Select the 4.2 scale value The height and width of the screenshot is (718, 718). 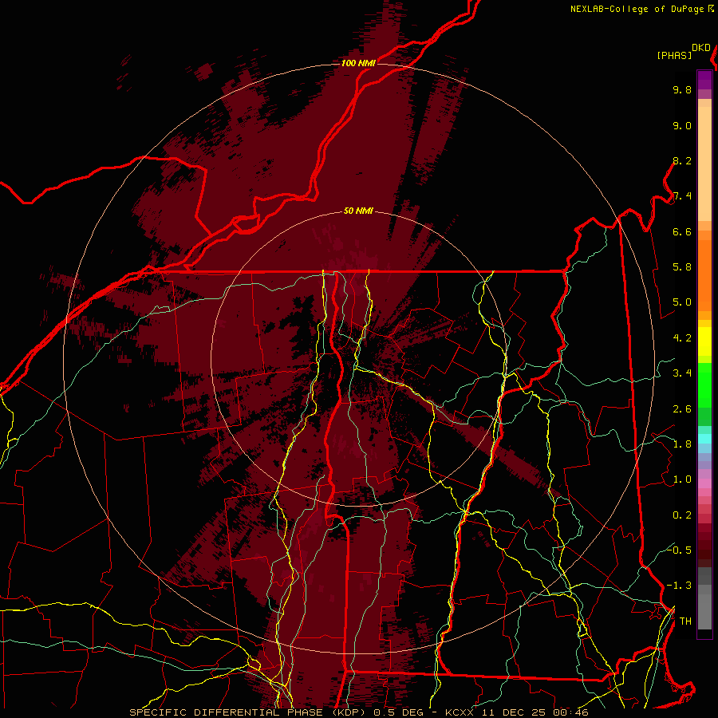tap(682, 338)
